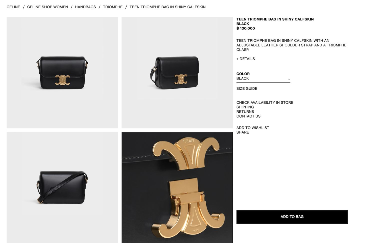The image size is (375, 243).
Task: Click the CONTACT US link
Action: pyautogui.click(x=248, y=116)
